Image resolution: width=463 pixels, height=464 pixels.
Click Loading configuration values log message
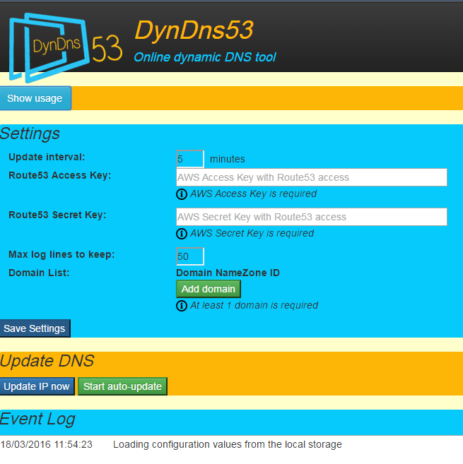tap(228, 444)
